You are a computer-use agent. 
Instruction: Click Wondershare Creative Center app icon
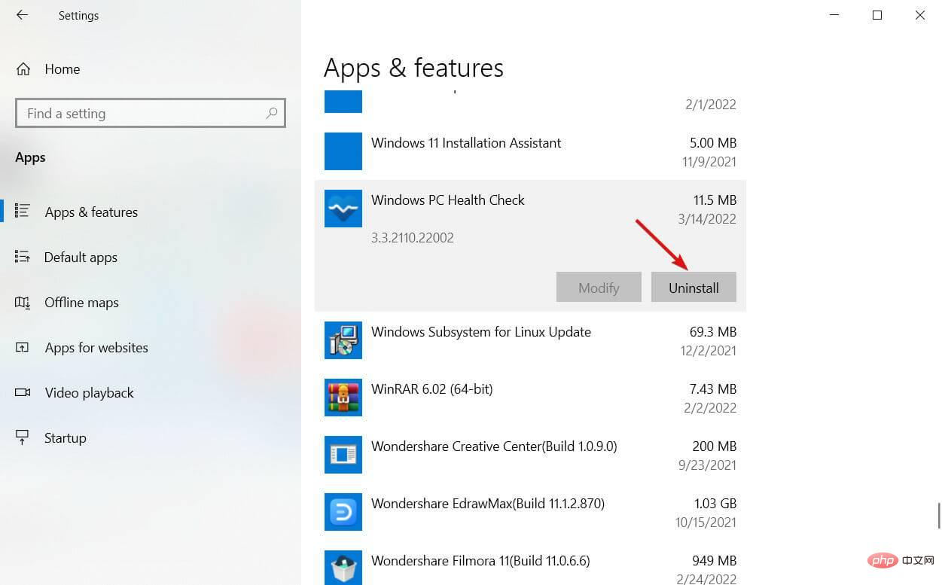point(343,455)
